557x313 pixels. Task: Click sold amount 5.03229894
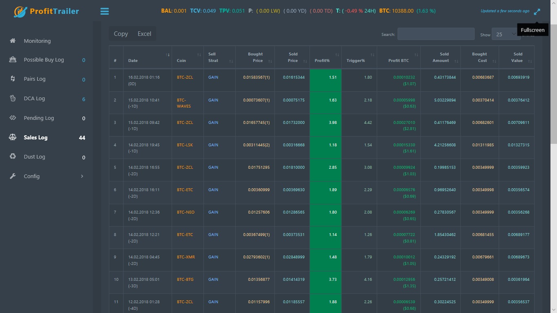coord(445,100)
